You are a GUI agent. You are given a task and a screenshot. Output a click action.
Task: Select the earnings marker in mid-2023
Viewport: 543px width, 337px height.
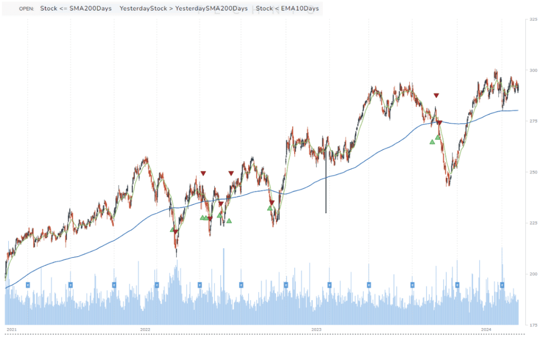pos(412,284)
